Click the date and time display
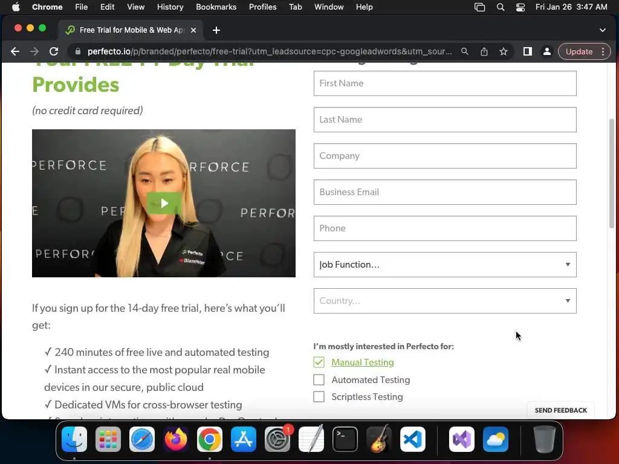The width and height of the screenshot is (619, 464). [571, 7]
